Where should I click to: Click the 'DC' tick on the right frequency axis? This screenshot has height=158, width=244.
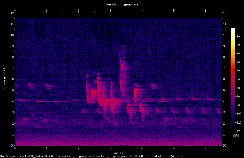click(x=225, y=146)
